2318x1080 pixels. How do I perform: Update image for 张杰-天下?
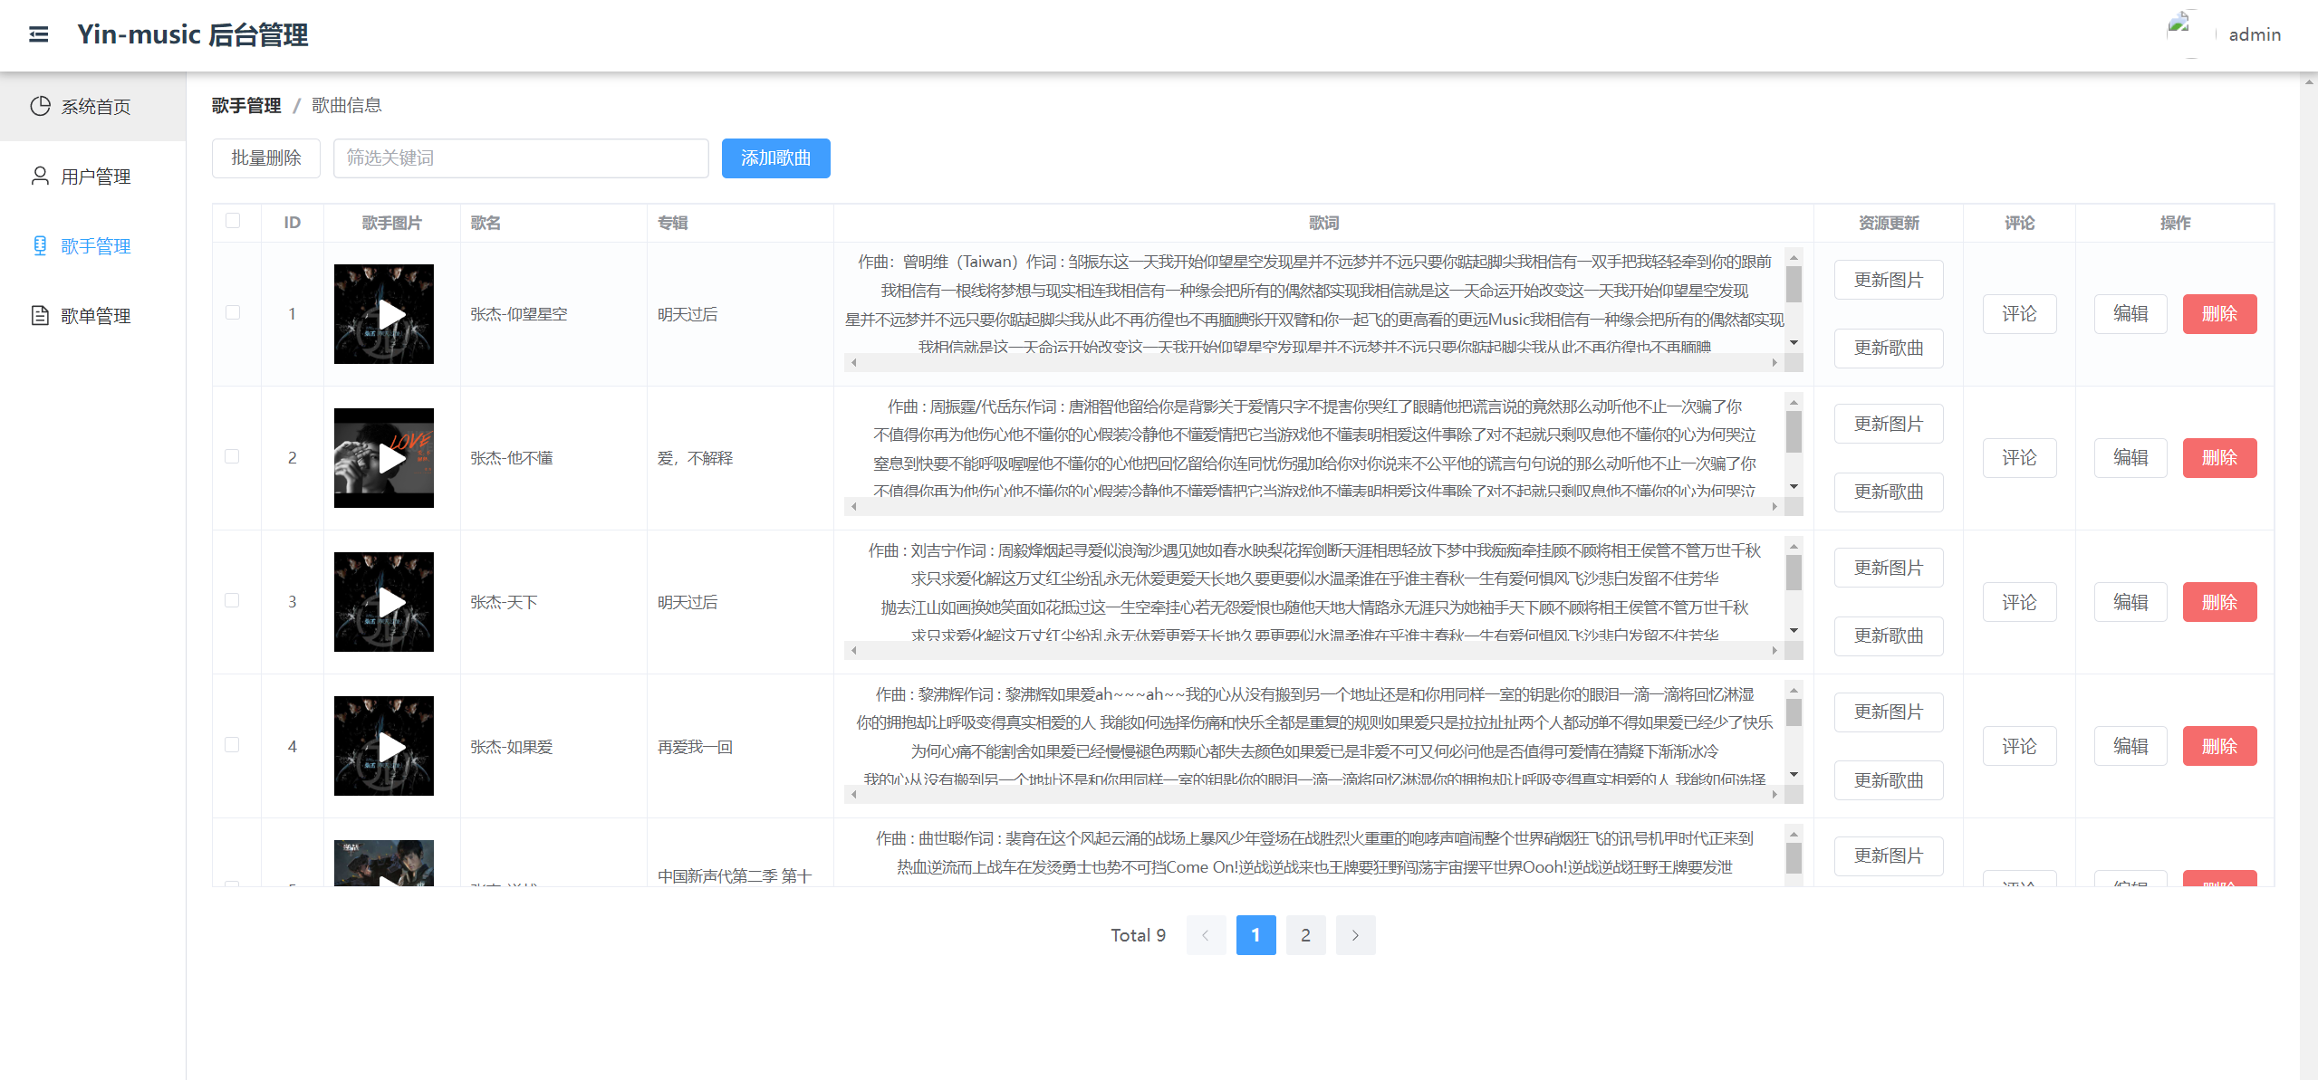(x=1889, y=568)
